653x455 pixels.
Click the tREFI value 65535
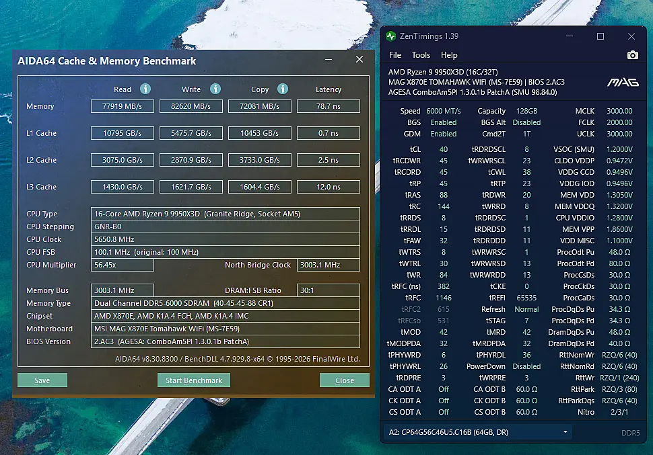tap(526, 298)
